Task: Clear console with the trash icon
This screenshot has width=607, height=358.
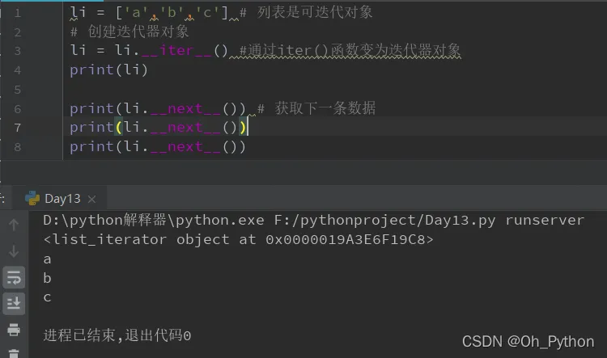Action: point(14,352)
